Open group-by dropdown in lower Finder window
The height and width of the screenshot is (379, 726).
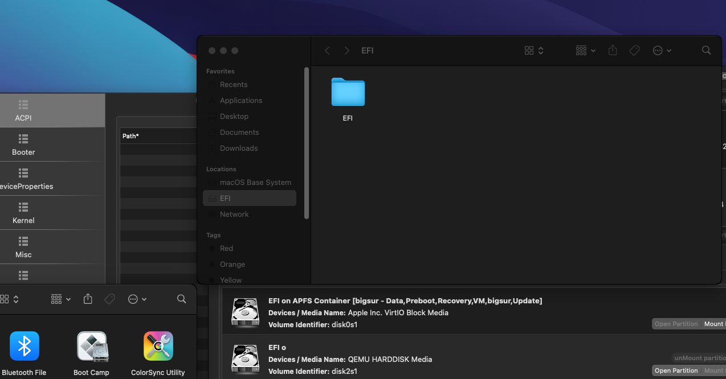click(60, 299)
